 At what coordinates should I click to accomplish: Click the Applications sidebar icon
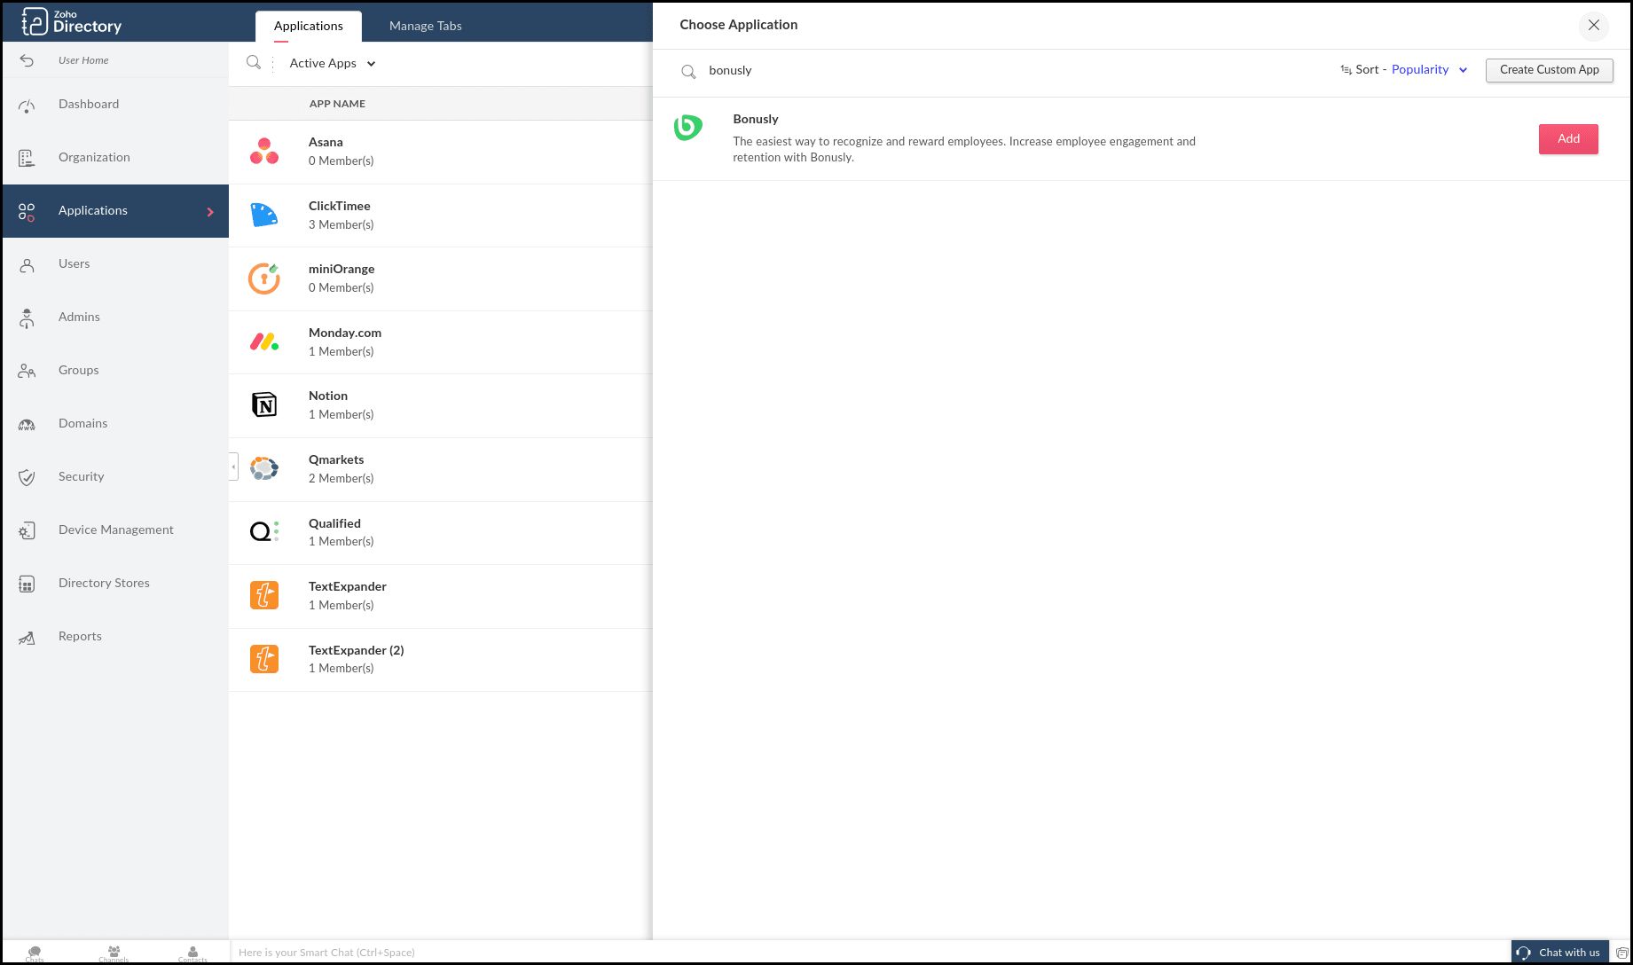point(27,211)
